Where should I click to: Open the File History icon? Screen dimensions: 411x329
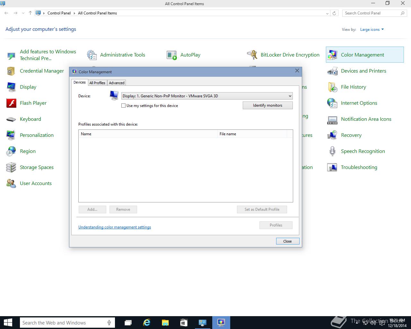(x=332, y=87)
